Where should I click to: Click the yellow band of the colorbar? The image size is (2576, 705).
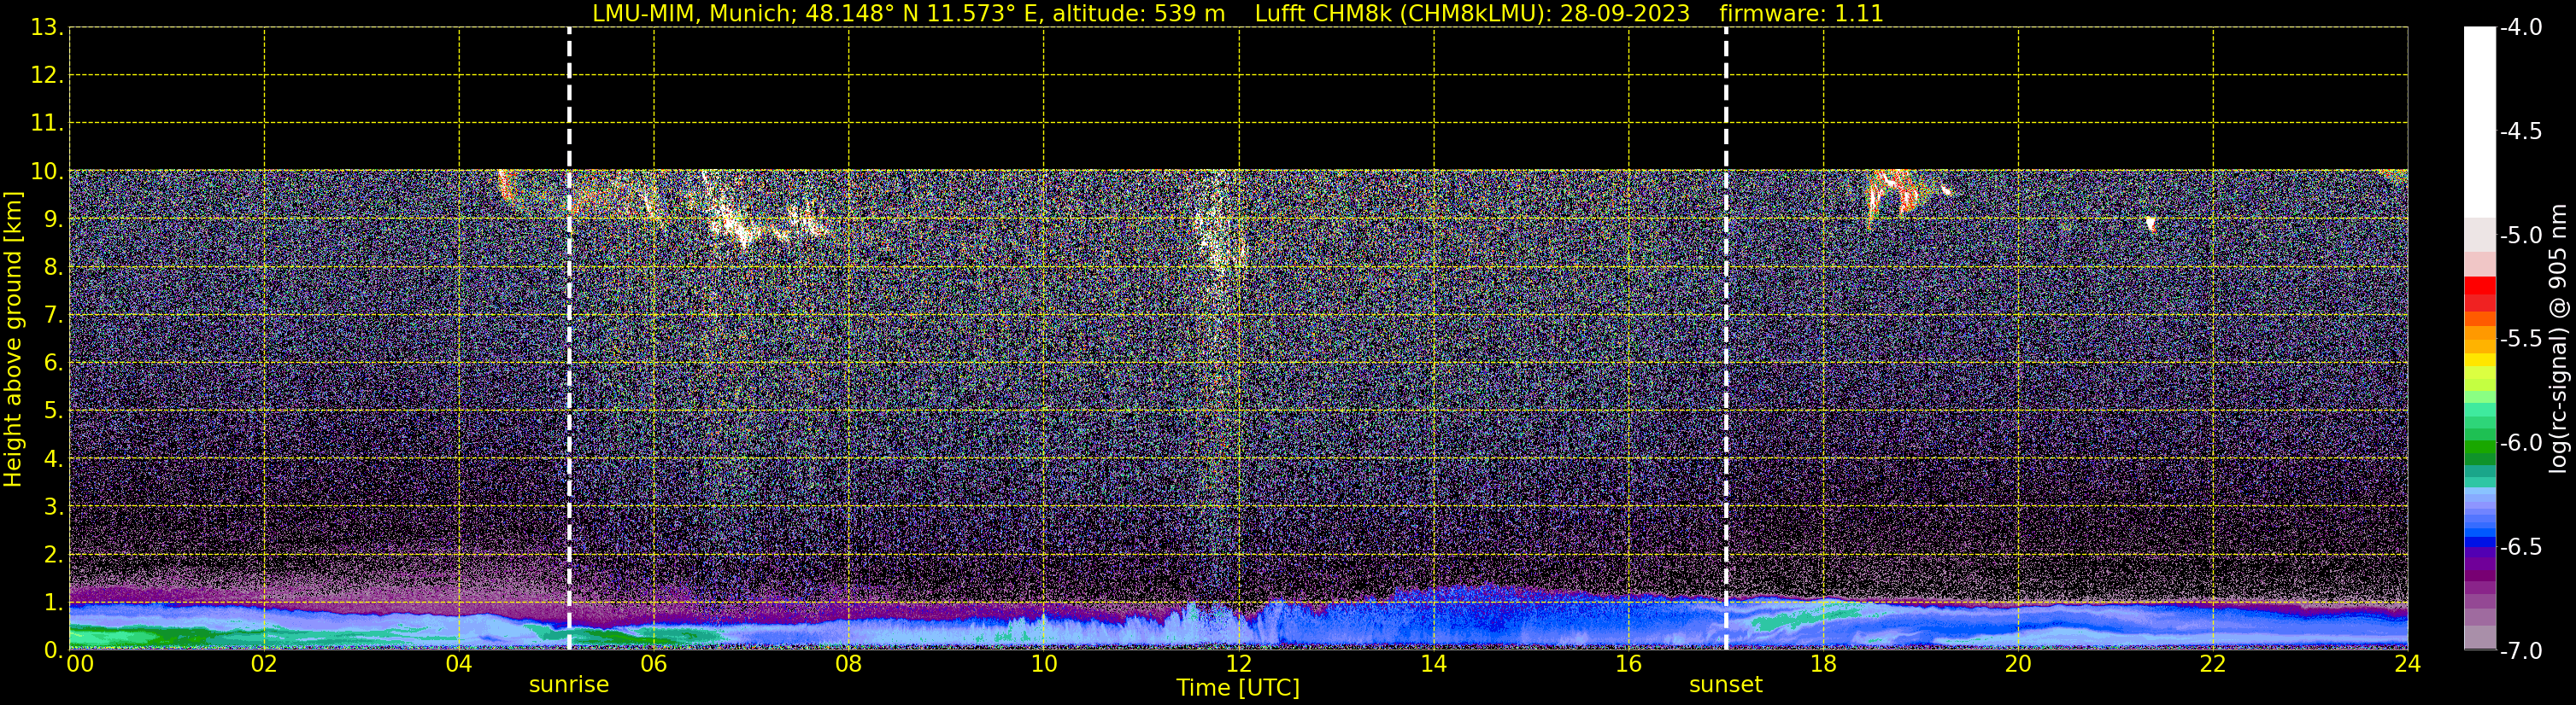[2479, 360]
